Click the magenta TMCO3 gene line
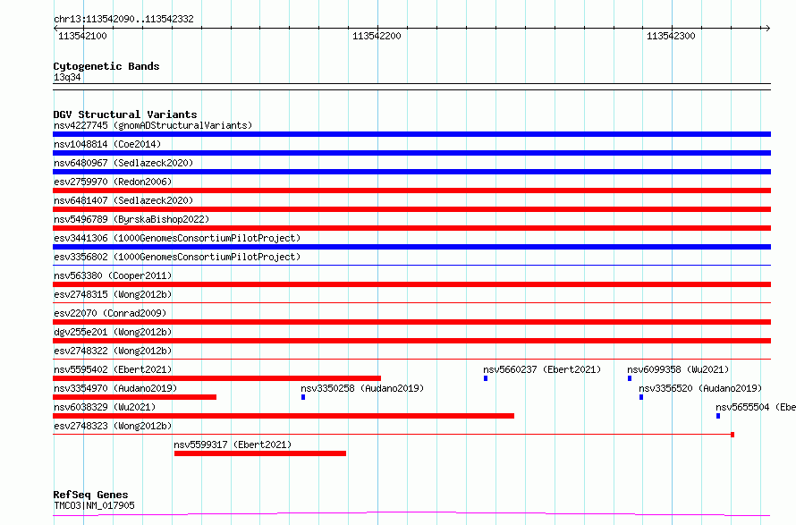Screen dimensions: 796x525 (411, 514)
